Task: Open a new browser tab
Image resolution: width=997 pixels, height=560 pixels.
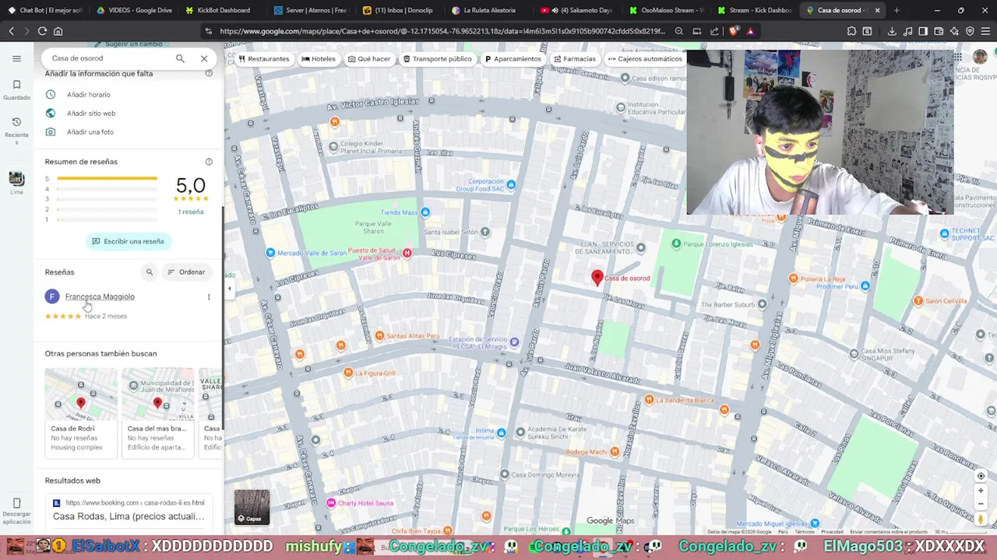Action: click(897, 10)
